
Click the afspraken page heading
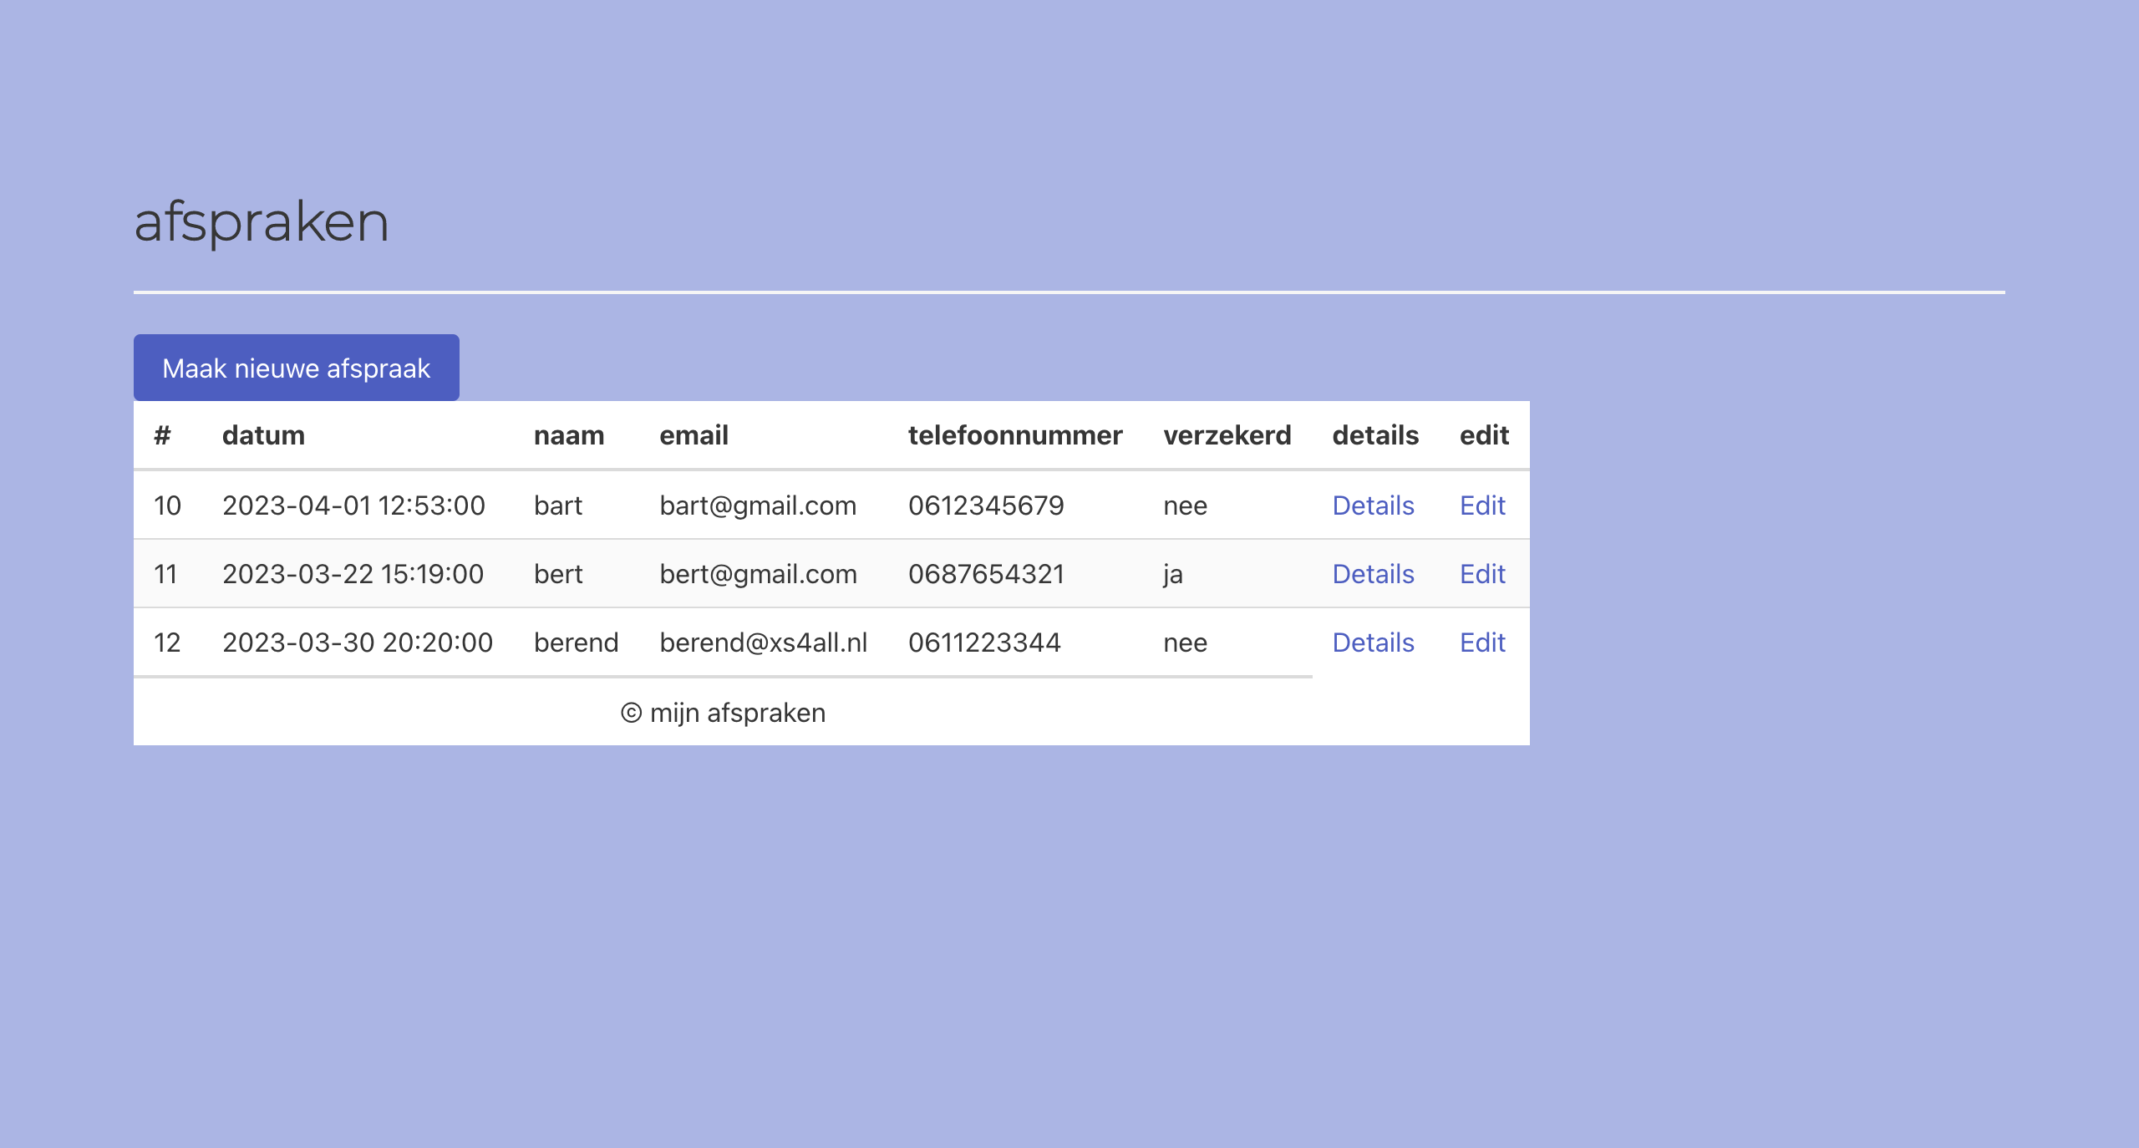coord(261,222)
